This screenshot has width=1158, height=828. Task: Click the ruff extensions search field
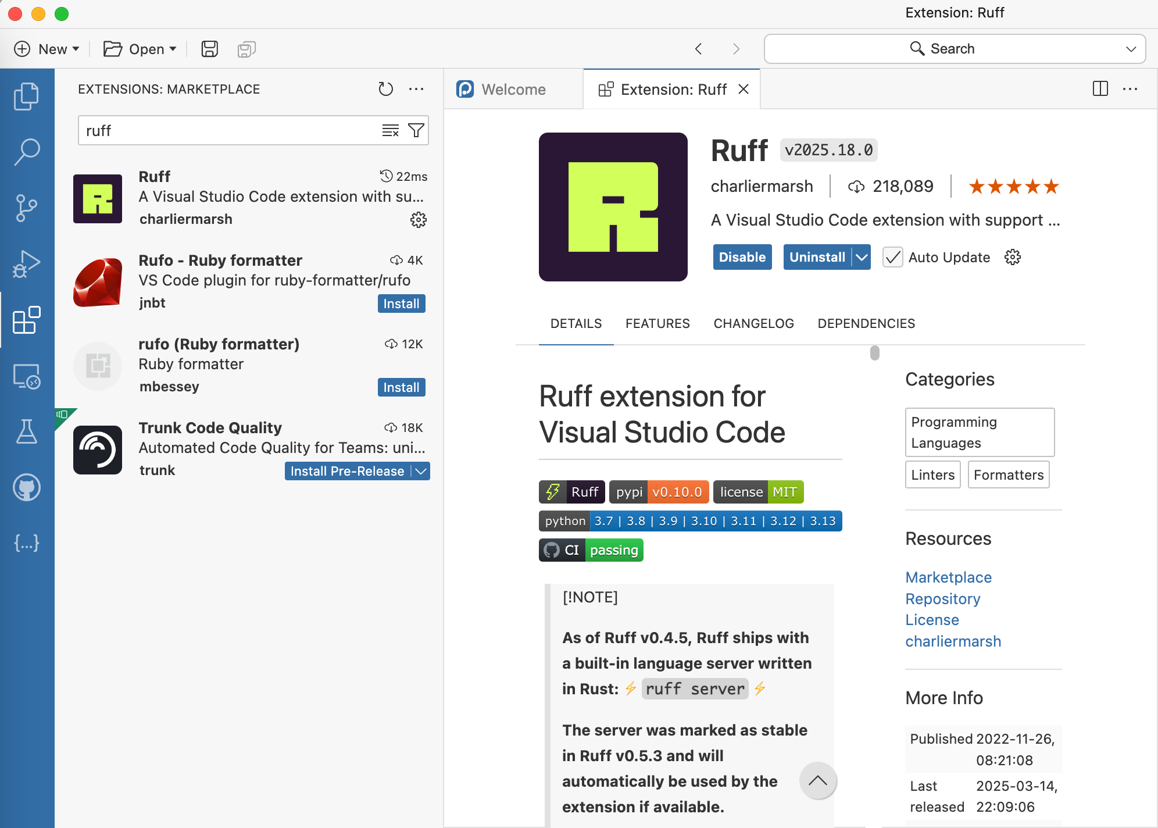pyautogui.click(x=227, y=130)
